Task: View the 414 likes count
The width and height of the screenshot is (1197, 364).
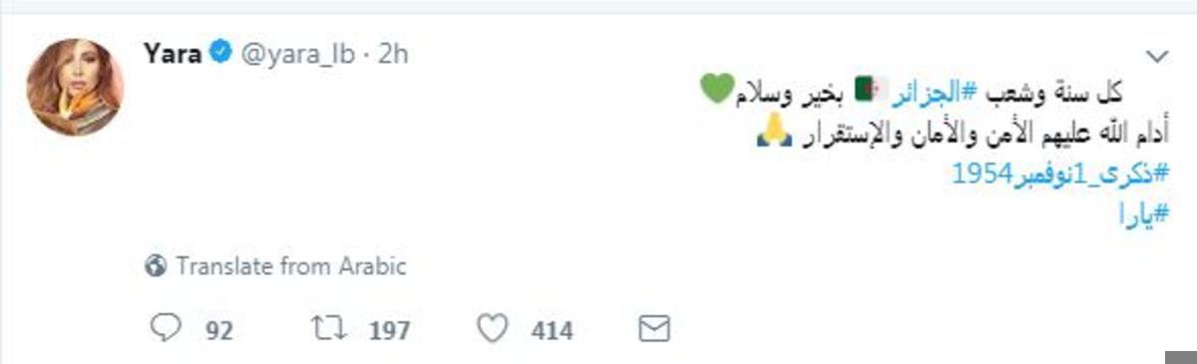Action: click(x=553, y=330)
